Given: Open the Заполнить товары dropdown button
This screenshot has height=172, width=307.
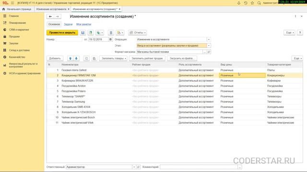Looking at the screenshot, I should point(113,58).
